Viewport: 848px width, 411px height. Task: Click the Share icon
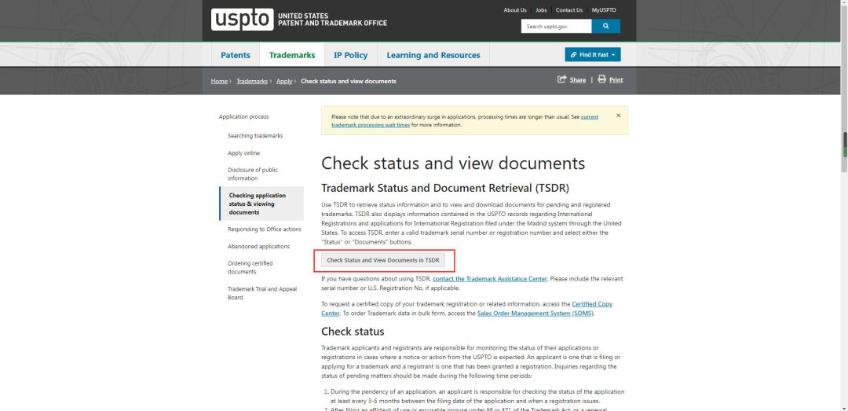coord(562,79)
